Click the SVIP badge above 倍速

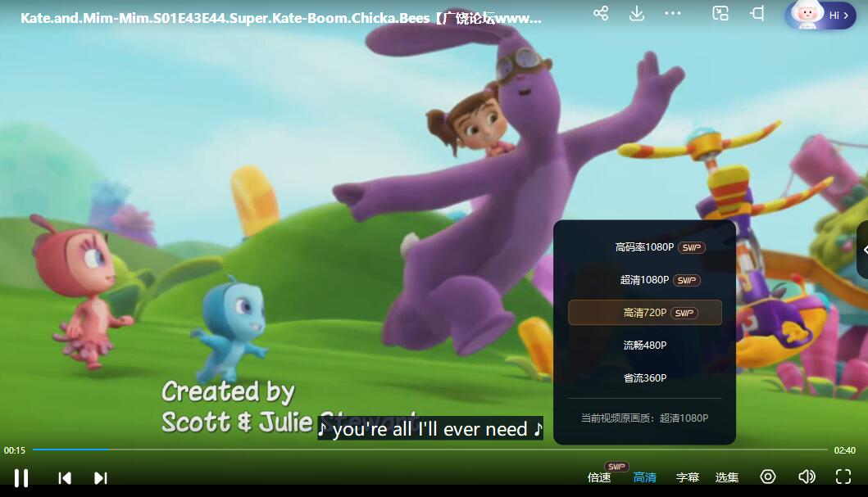(616, 467)
